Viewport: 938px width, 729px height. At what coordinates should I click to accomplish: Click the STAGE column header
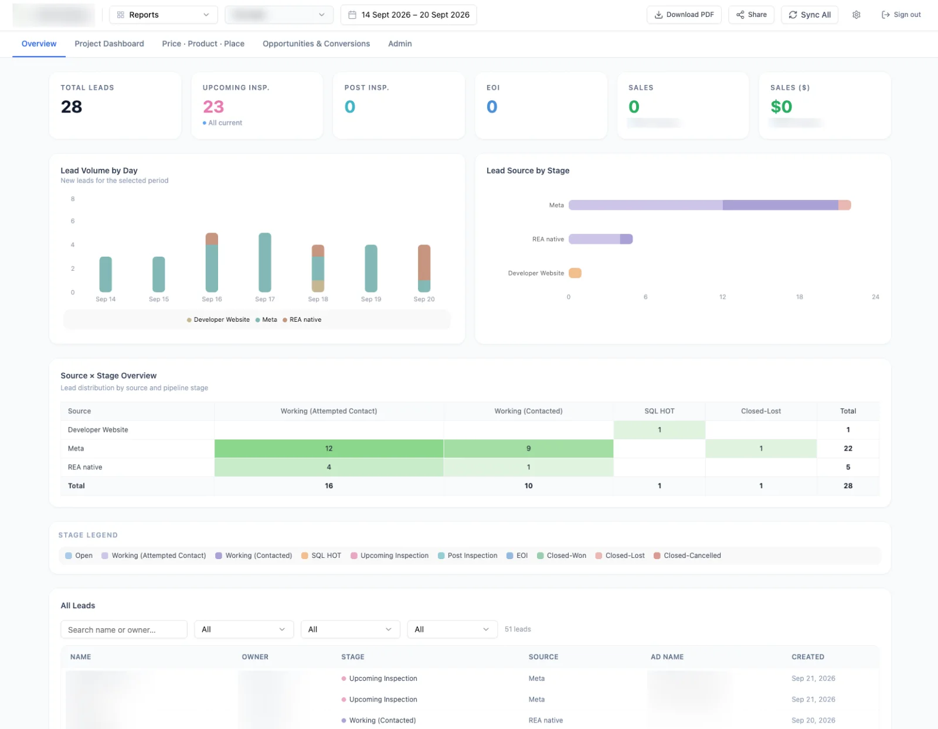point(353,657)
